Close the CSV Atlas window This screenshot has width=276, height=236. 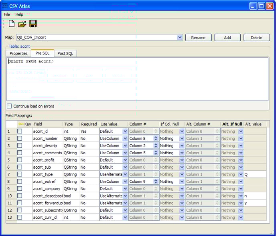coord(270,6)
